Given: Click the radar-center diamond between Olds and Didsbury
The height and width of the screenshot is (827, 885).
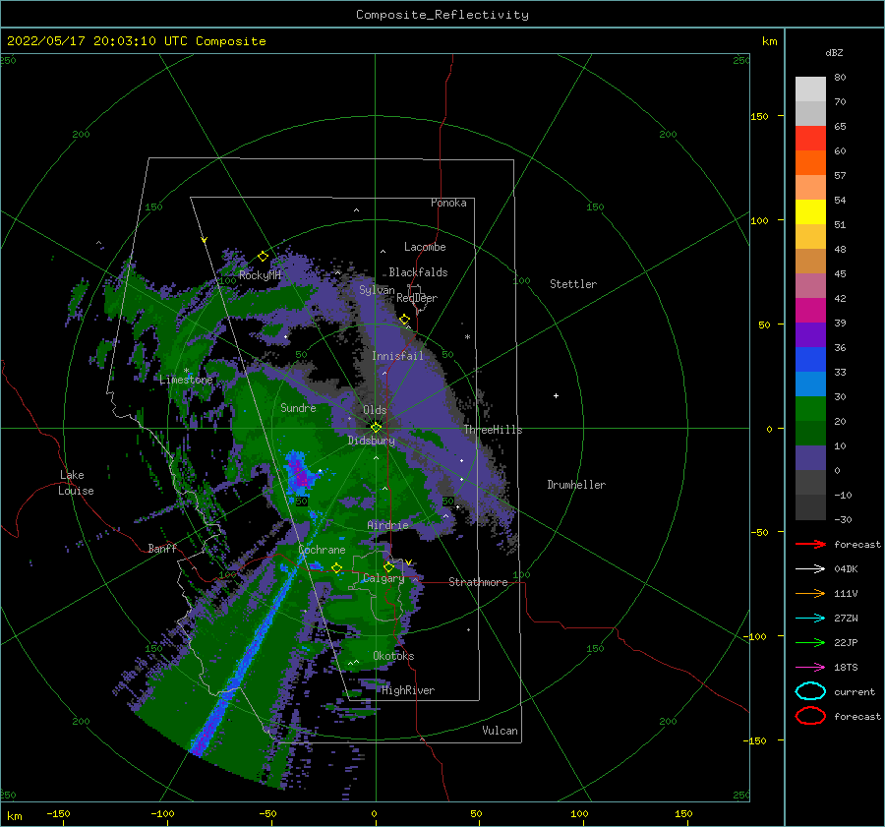Looking at the screenshot, I should pyautogui.click(x=376, y=428).
